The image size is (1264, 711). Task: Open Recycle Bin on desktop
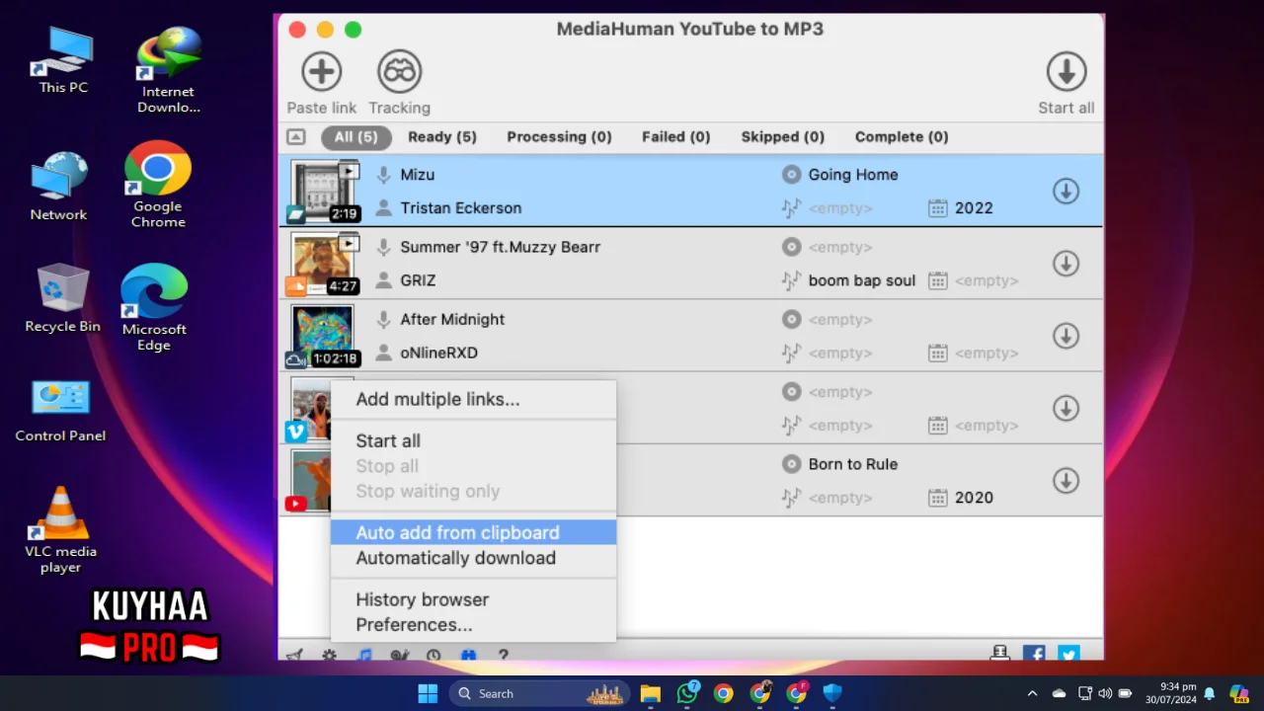(x=63, y=298)
